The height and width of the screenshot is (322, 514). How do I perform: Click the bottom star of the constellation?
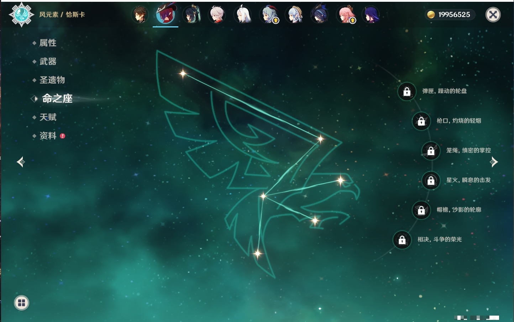click(x=257, y=254)
